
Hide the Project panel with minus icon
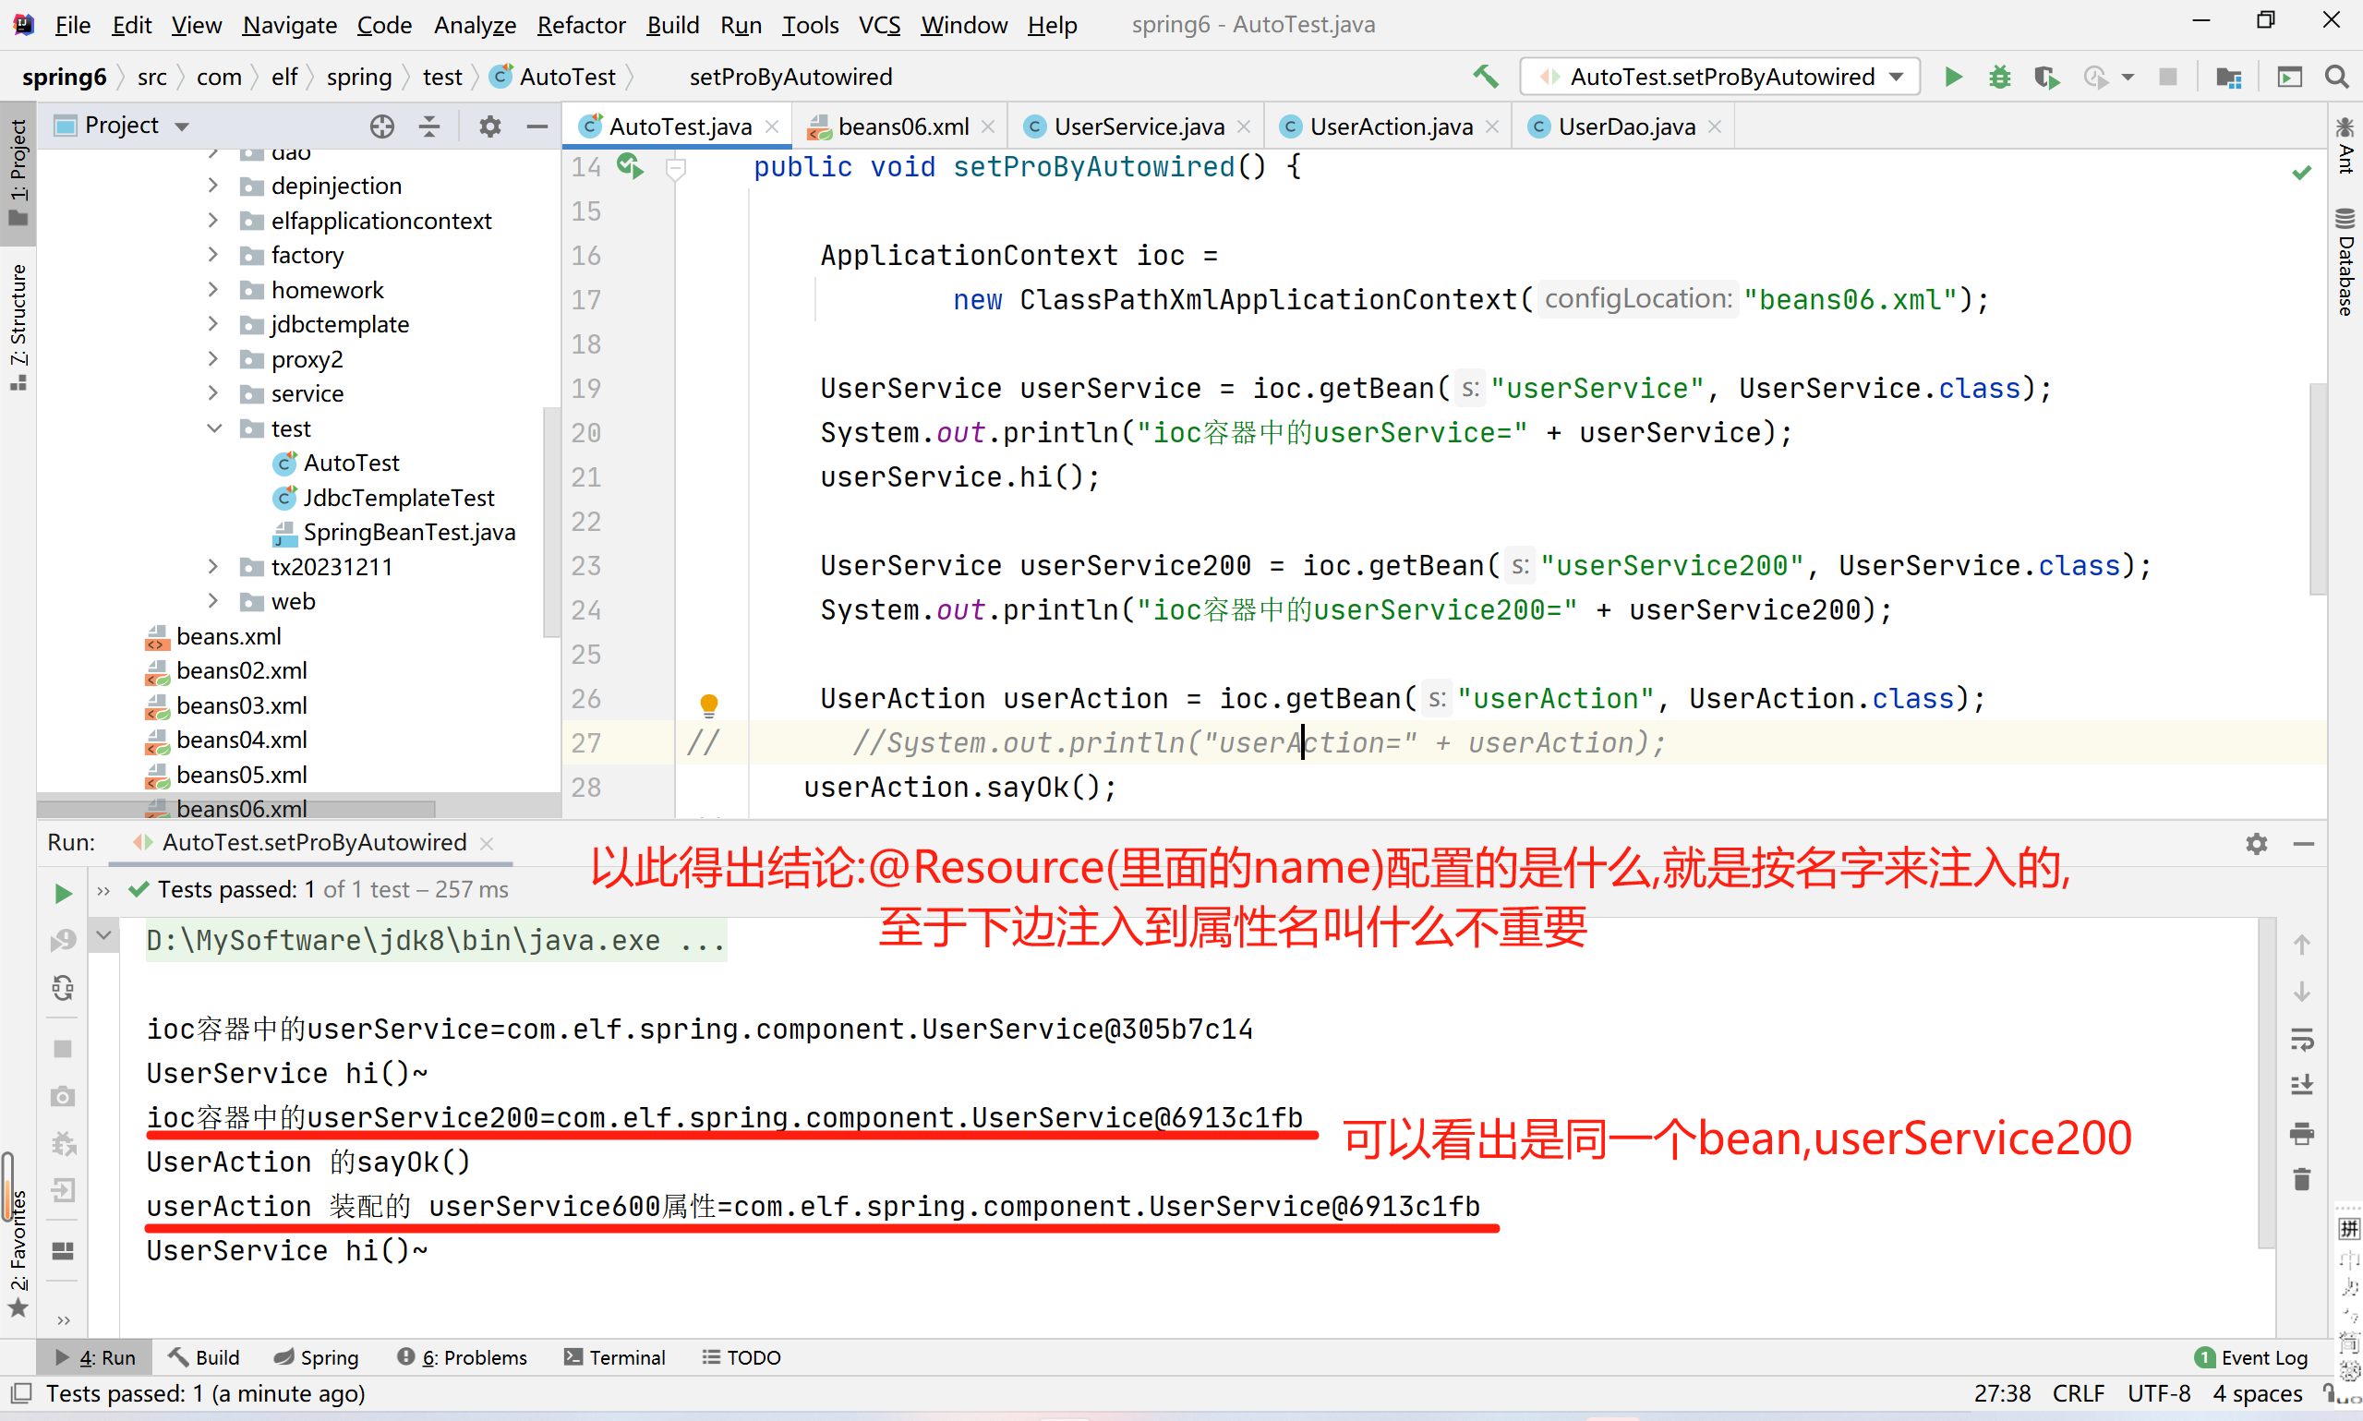537,126
